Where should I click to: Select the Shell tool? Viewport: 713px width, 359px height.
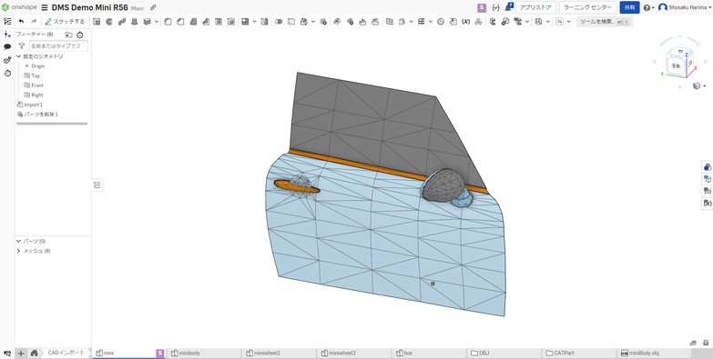pos(219,21)
